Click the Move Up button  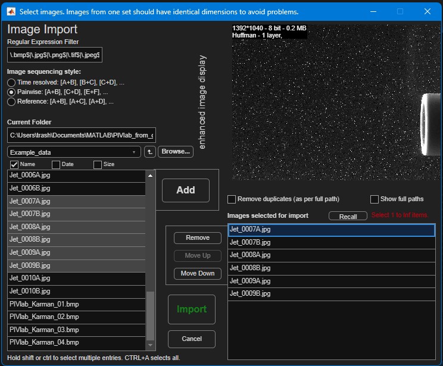198,255
